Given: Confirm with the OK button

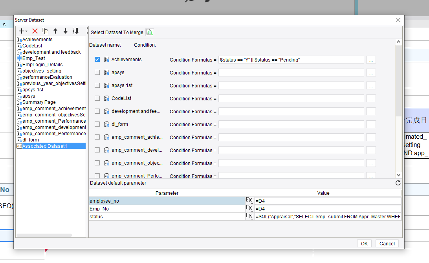Looking at the screenshot, I should click(x=364, y=244).
